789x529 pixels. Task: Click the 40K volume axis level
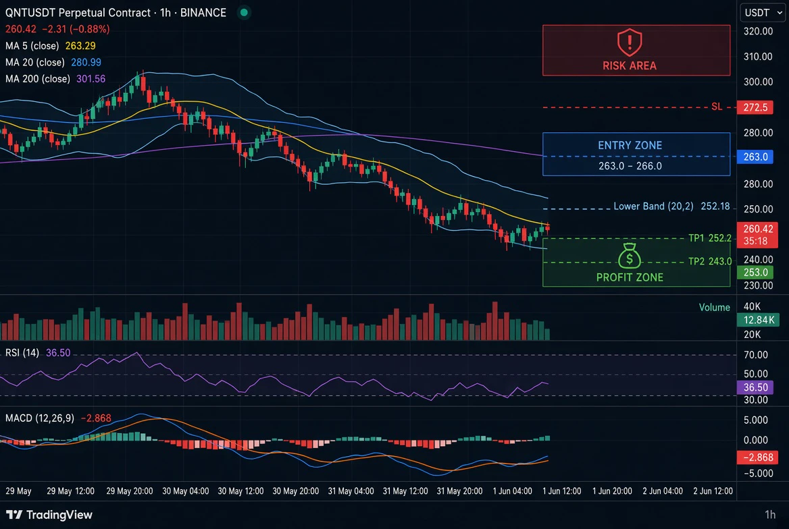752,306
